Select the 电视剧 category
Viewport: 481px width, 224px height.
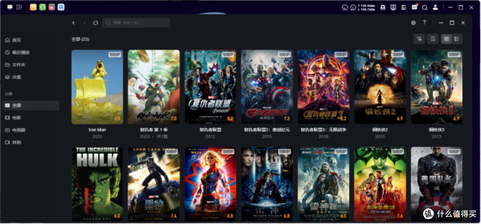[31, 130]
